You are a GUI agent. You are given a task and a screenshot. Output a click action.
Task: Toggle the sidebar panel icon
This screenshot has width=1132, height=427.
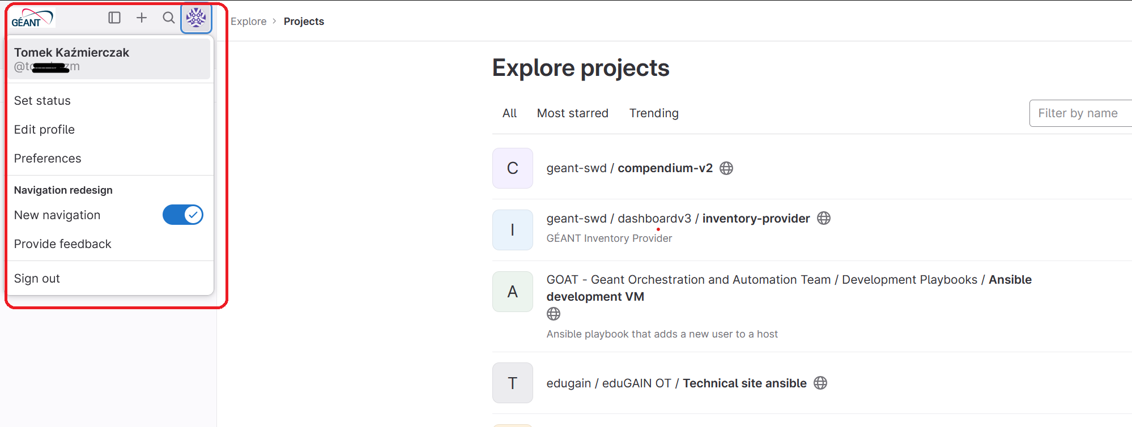point(114,18)
